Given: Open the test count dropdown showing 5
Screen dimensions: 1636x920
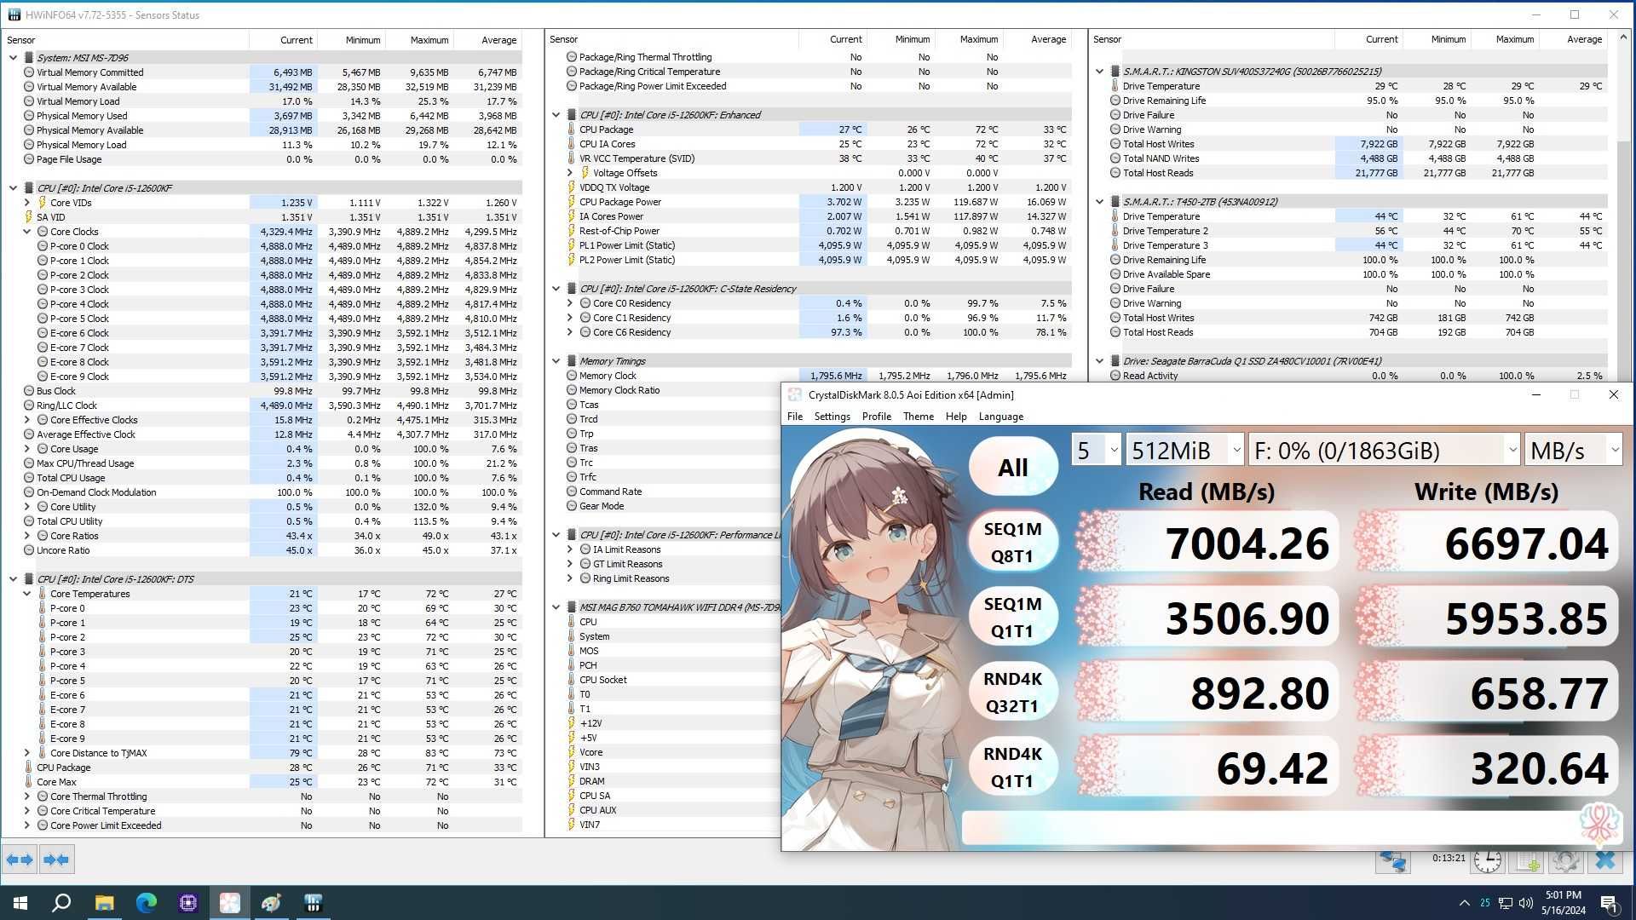Looking at the screenshot, I should 1096,450.
